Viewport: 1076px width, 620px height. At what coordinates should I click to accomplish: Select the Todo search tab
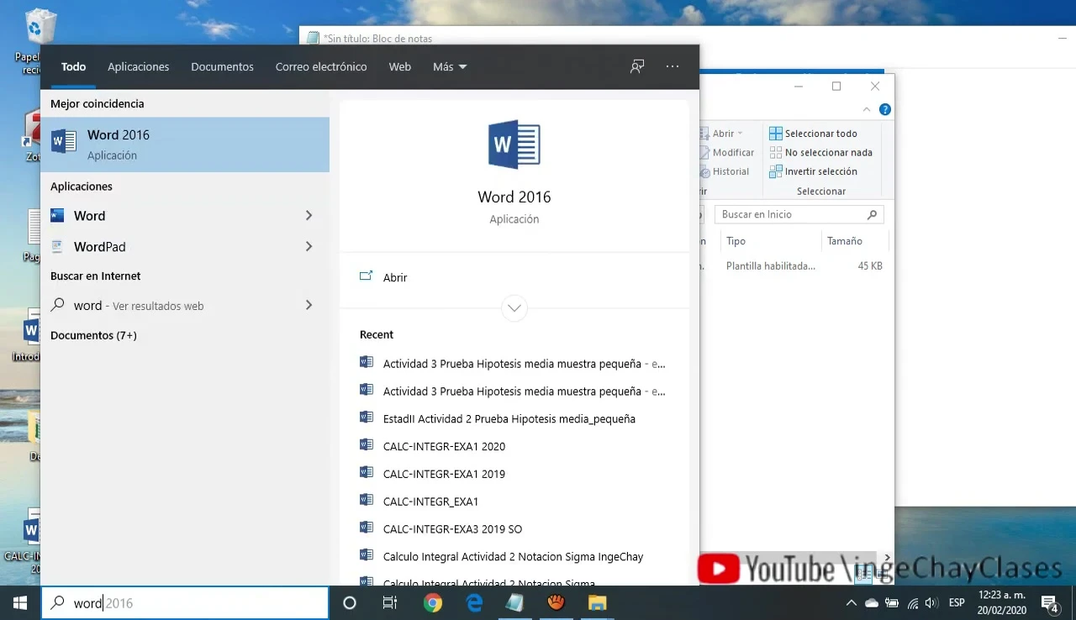tap(73, 66)
